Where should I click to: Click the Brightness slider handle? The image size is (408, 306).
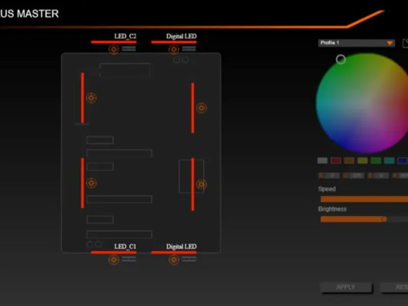coord(384,219)
